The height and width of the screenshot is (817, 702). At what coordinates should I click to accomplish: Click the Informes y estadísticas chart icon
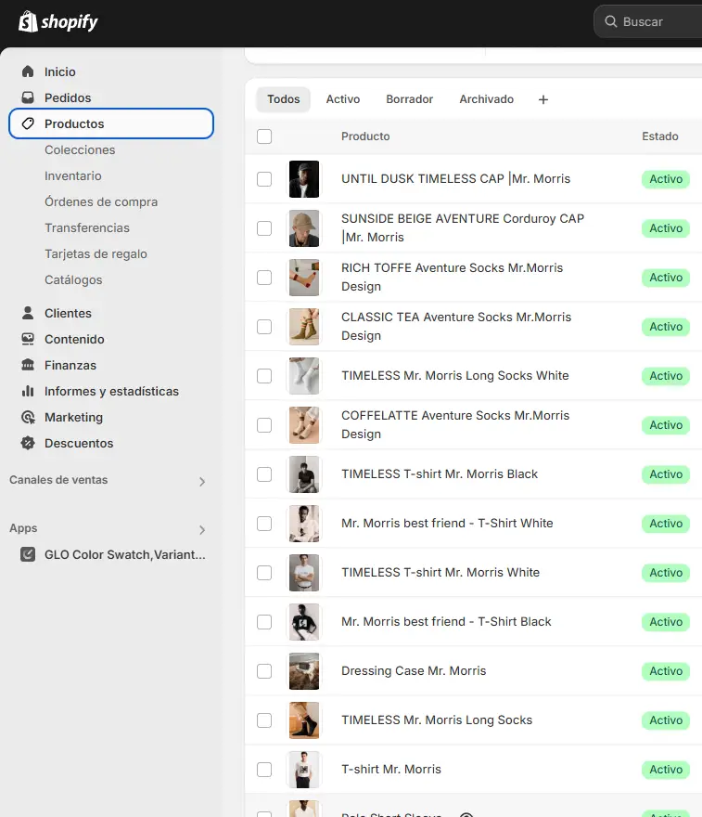[28, 391]
